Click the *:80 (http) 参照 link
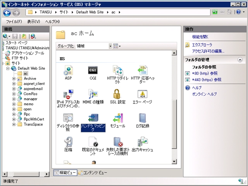Screen dimensions: 248x186 pos(205,73)
